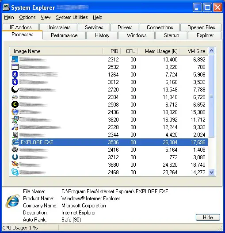Click the scroll up arrow of process list
Viewport: 225px width, 233px height.
(x=211, y=51)
